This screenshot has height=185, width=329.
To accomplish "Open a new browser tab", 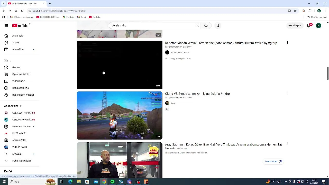I will coord(50,4).
